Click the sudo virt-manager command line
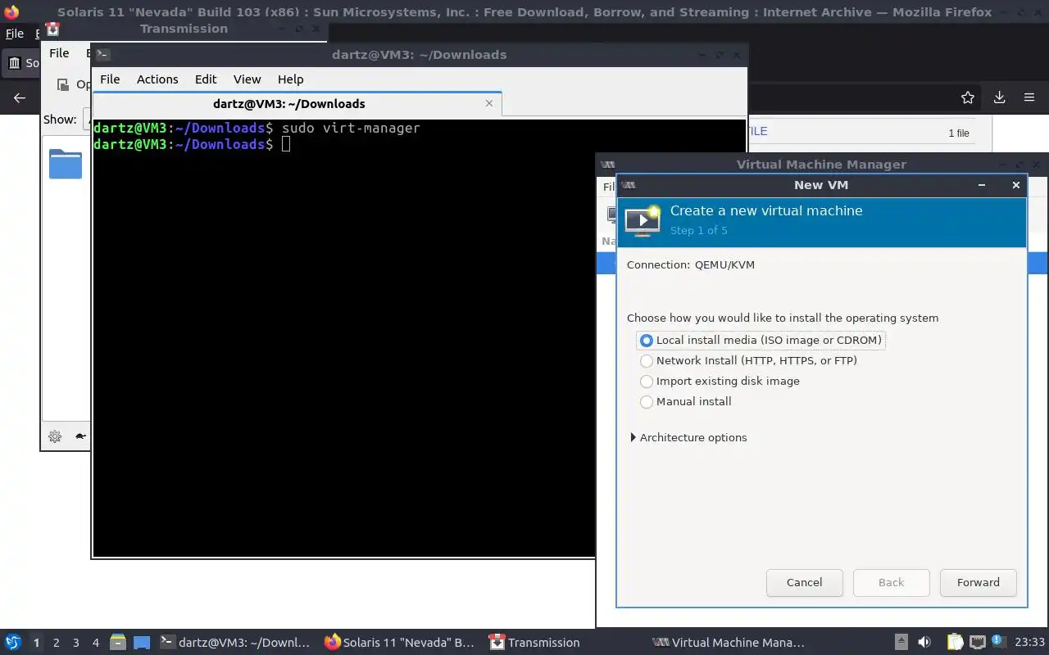 tap(351, 128)
